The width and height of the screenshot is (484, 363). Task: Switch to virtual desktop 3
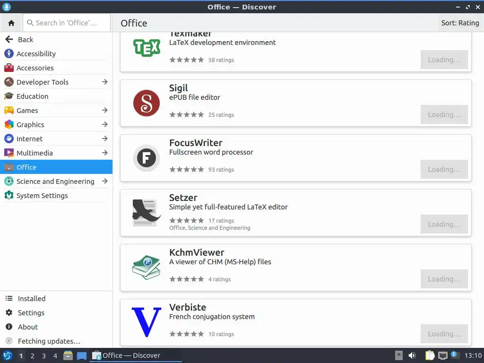coord(44,356)
